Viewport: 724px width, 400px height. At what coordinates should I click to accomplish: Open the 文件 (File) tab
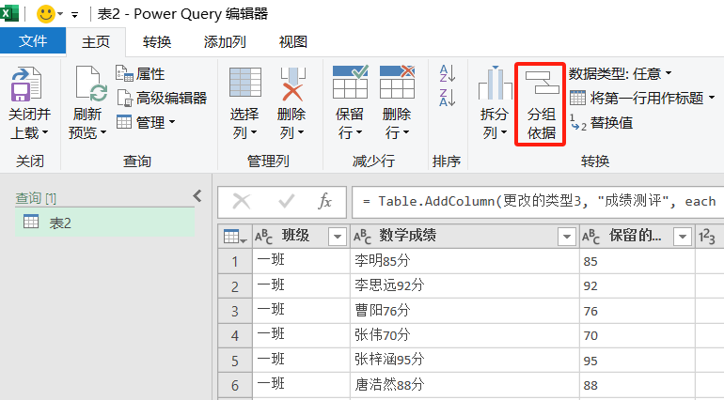coord(33,41)
